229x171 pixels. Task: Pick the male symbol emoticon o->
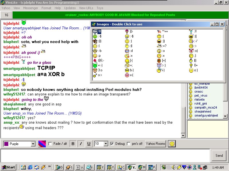[x=98, y=75]
